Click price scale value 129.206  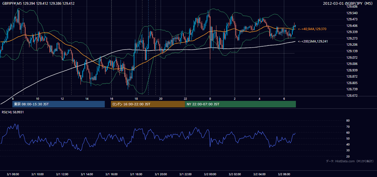(352, 45)
